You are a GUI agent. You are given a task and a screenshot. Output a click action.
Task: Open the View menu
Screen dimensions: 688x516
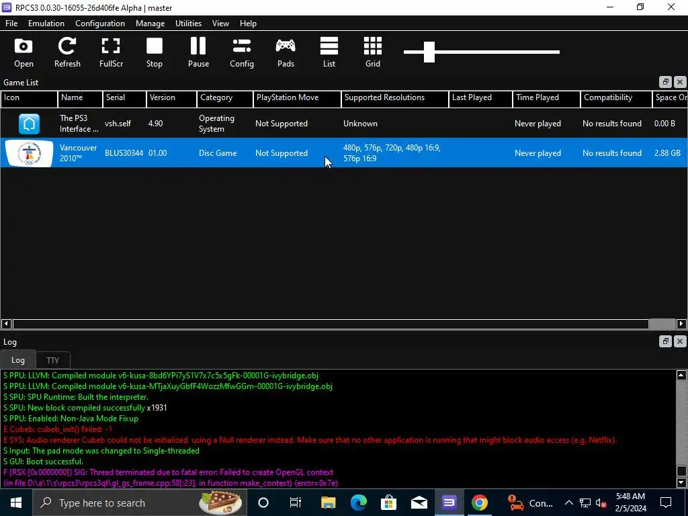point(220,24)
